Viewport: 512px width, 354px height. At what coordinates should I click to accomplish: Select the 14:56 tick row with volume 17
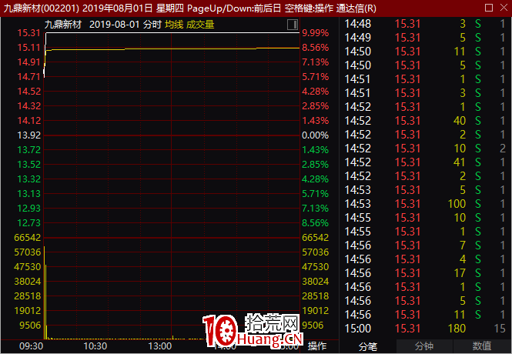426,273
